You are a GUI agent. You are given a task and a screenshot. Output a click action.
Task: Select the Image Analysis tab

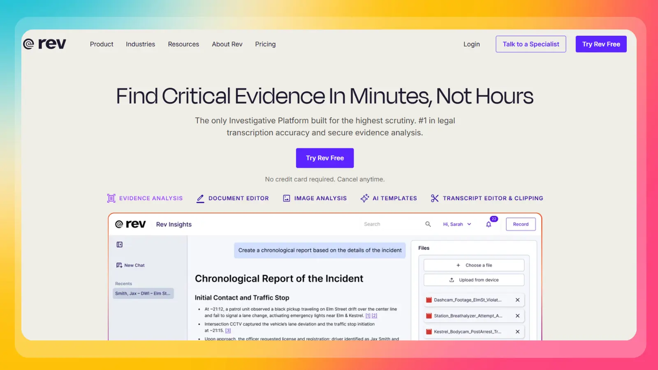[x=315, y=198]
